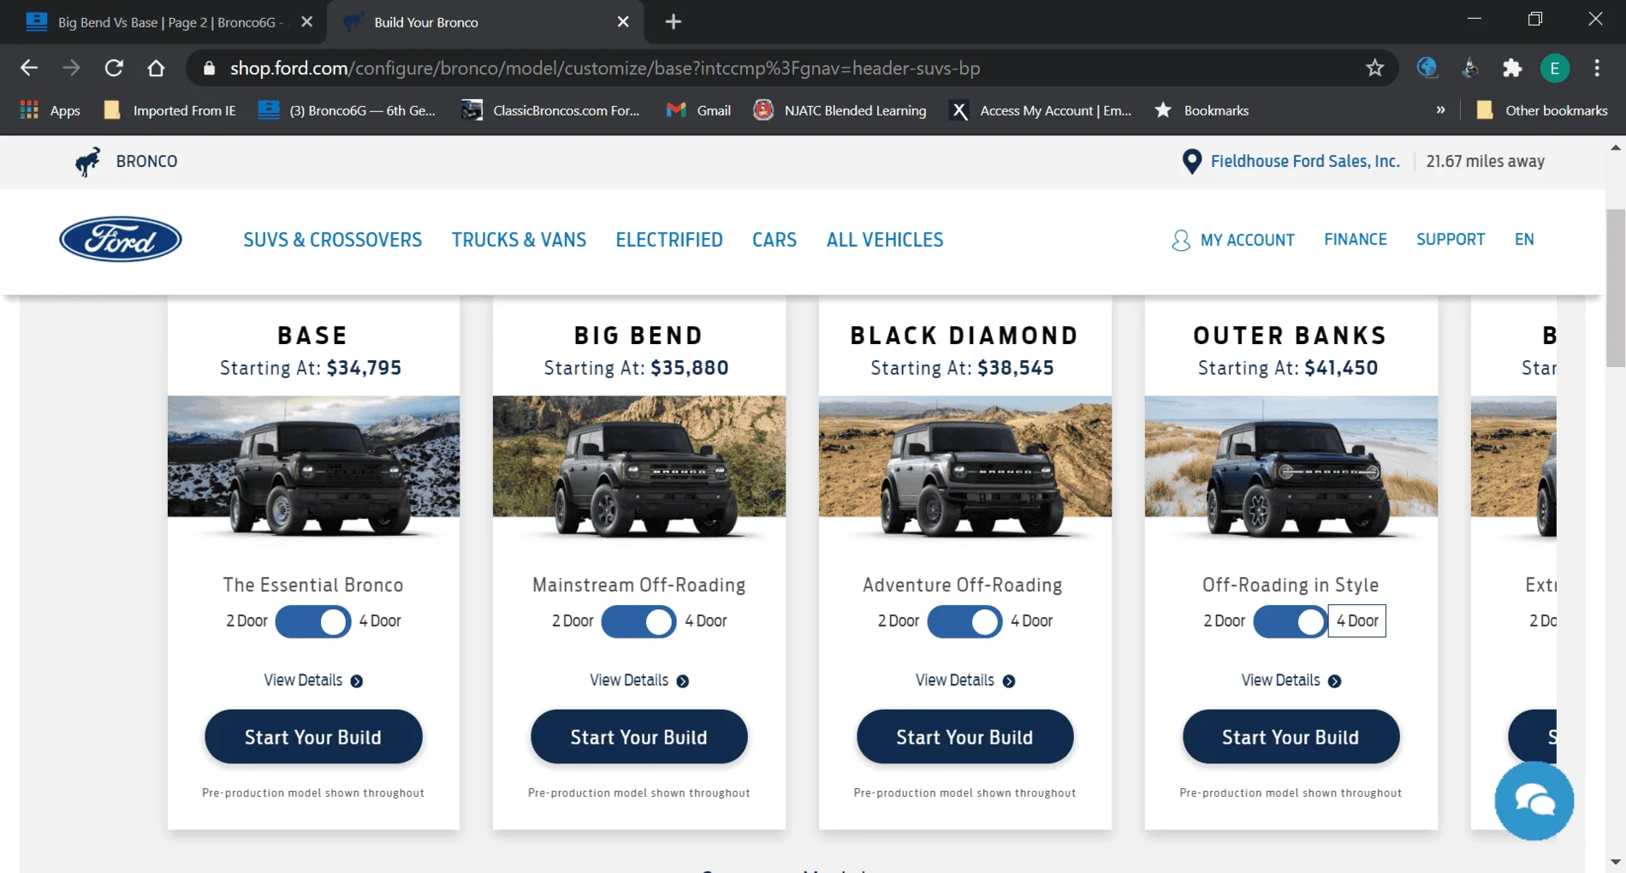The height and width of the screenshot is (873, 1626).
Task: Click the browser home icon
Action: click(x=156, y=68)
